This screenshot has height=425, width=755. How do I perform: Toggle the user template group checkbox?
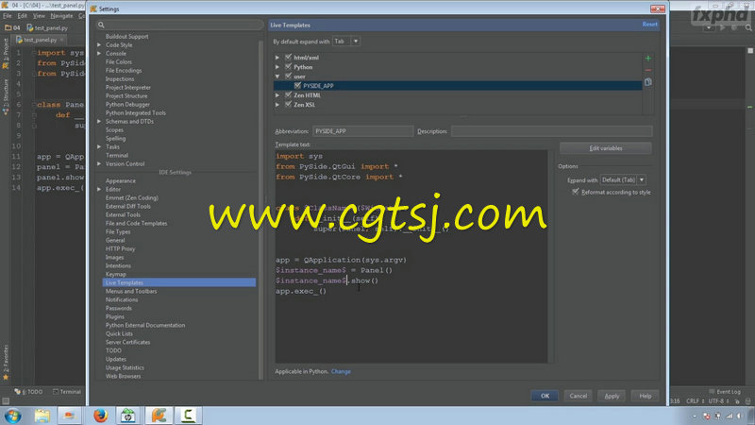point(288,76)
